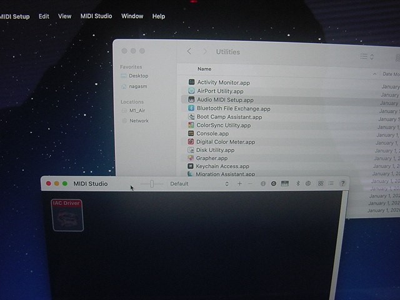
Task: Open the MIDI Studio menu
Action: click(x=96, y=16)
